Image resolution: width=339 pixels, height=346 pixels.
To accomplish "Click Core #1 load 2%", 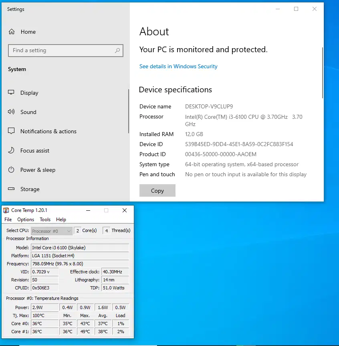I will (121, 332).
